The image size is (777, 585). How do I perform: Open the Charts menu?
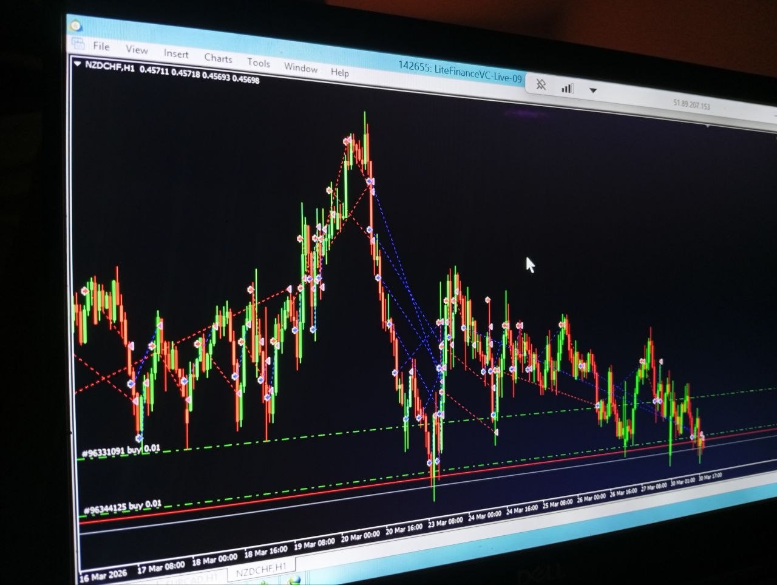point(218,59)
